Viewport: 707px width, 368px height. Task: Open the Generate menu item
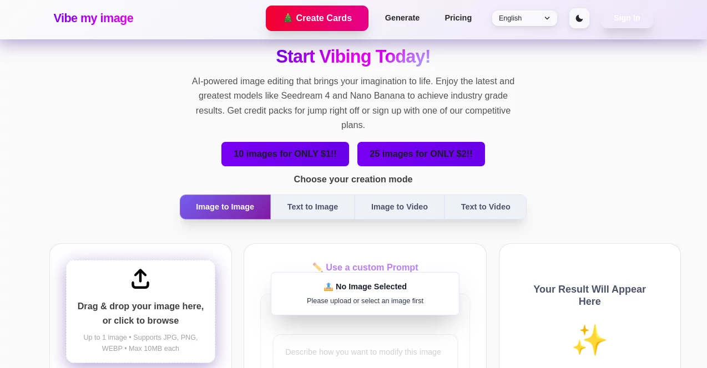[402, 18]
